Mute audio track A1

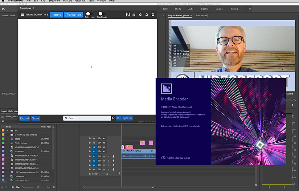(104, 156)
